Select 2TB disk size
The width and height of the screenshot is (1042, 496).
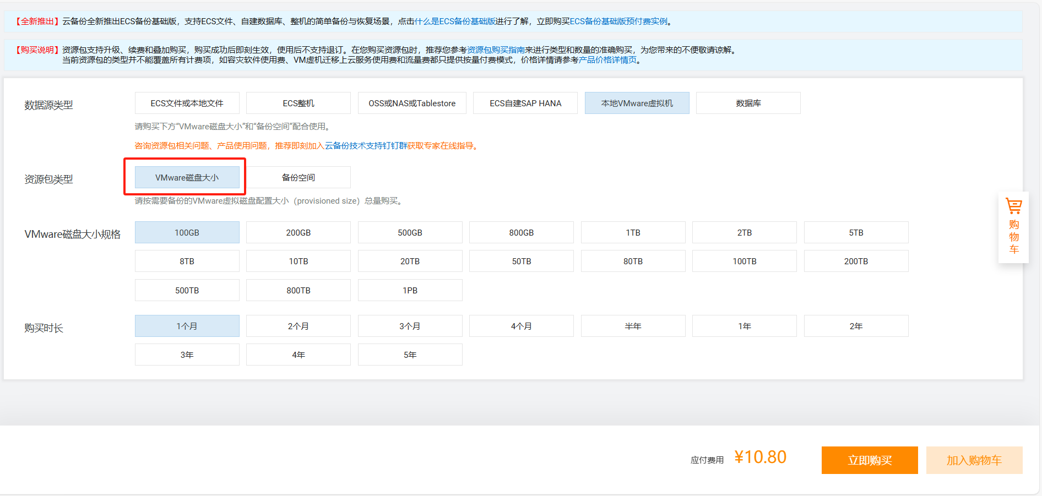pyautogui.click(x=745, y=232)
